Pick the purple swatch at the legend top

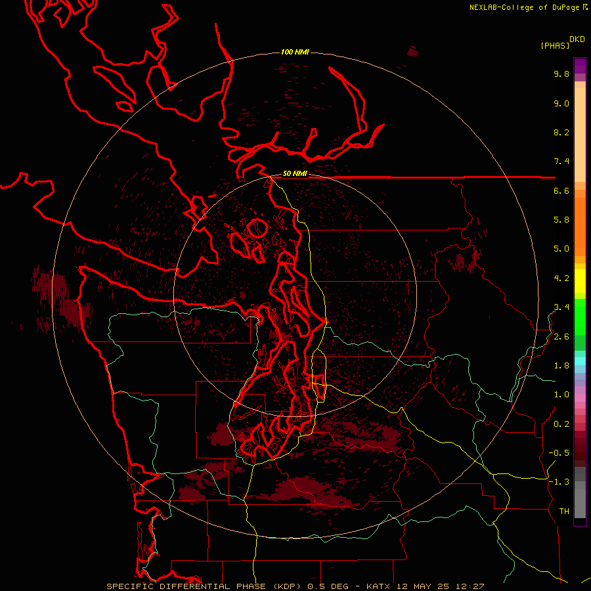point(580,66)
